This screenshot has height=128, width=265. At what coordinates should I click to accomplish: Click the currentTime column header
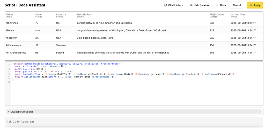point(238,15)
